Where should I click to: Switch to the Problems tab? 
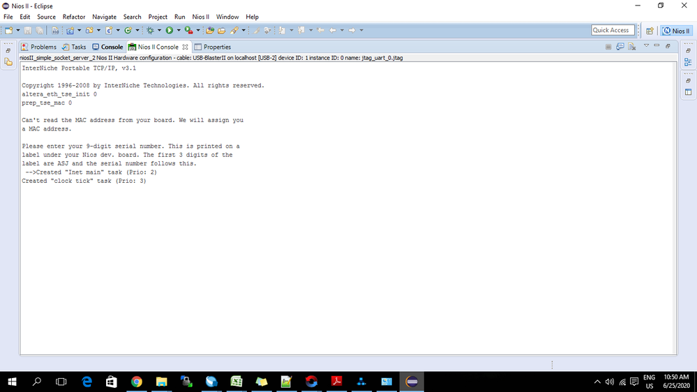pos(38,47)
